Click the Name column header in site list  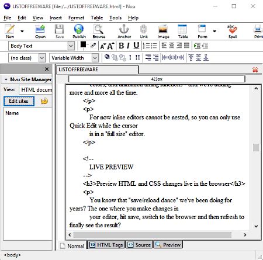point(12,113)
